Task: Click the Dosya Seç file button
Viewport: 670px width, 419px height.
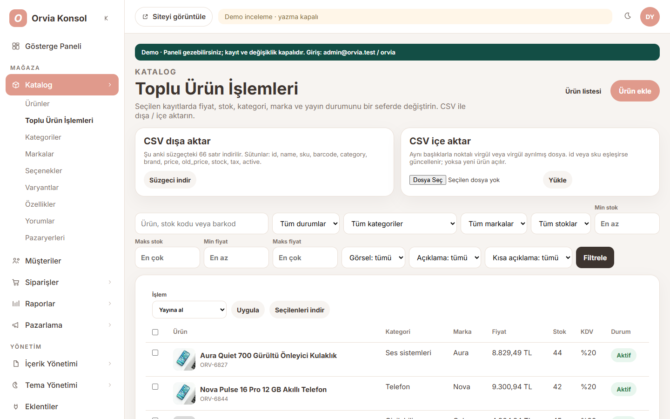Action: click(428, 180)
